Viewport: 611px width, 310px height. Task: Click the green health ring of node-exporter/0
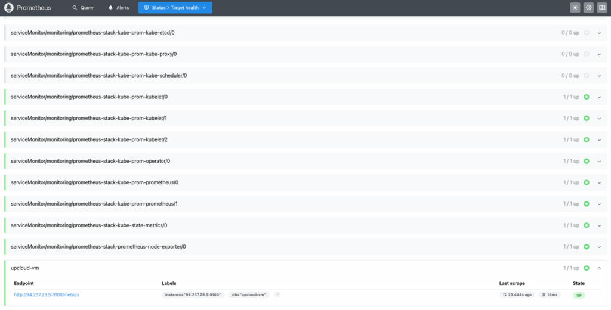pyautogui.click(x=587, y=247)
